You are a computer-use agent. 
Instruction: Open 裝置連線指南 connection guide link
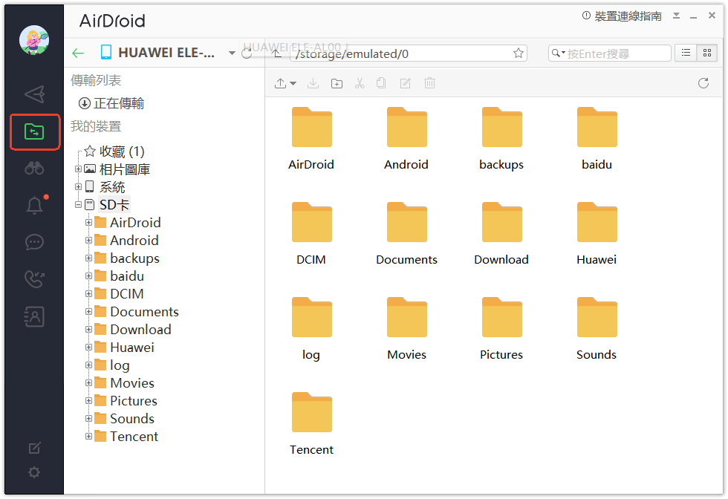(623, 16)
